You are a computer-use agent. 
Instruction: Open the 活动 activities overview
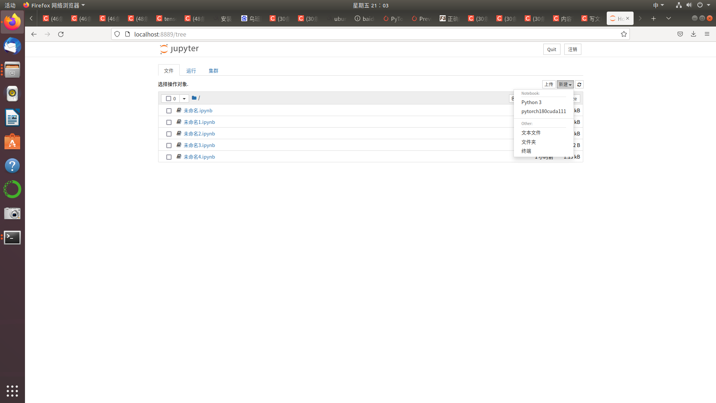(x=10, y=5)
